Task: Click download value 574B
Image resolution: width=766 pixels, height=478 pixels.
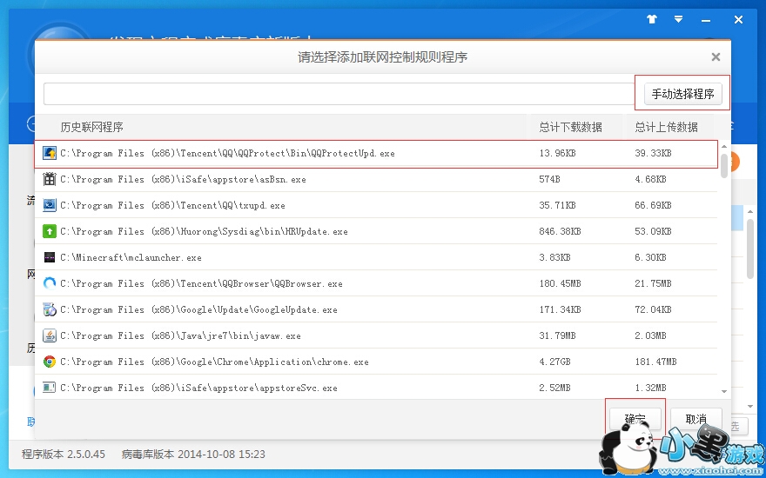Action: [549, 179]
